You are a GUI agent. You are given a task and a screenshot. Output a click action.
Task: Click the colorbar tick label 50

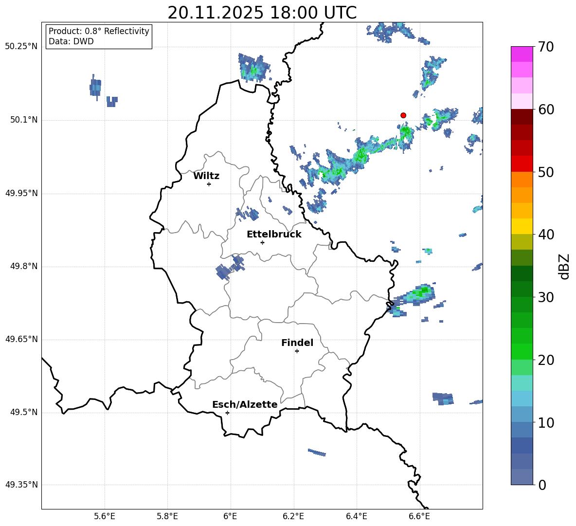click(546, 172)
